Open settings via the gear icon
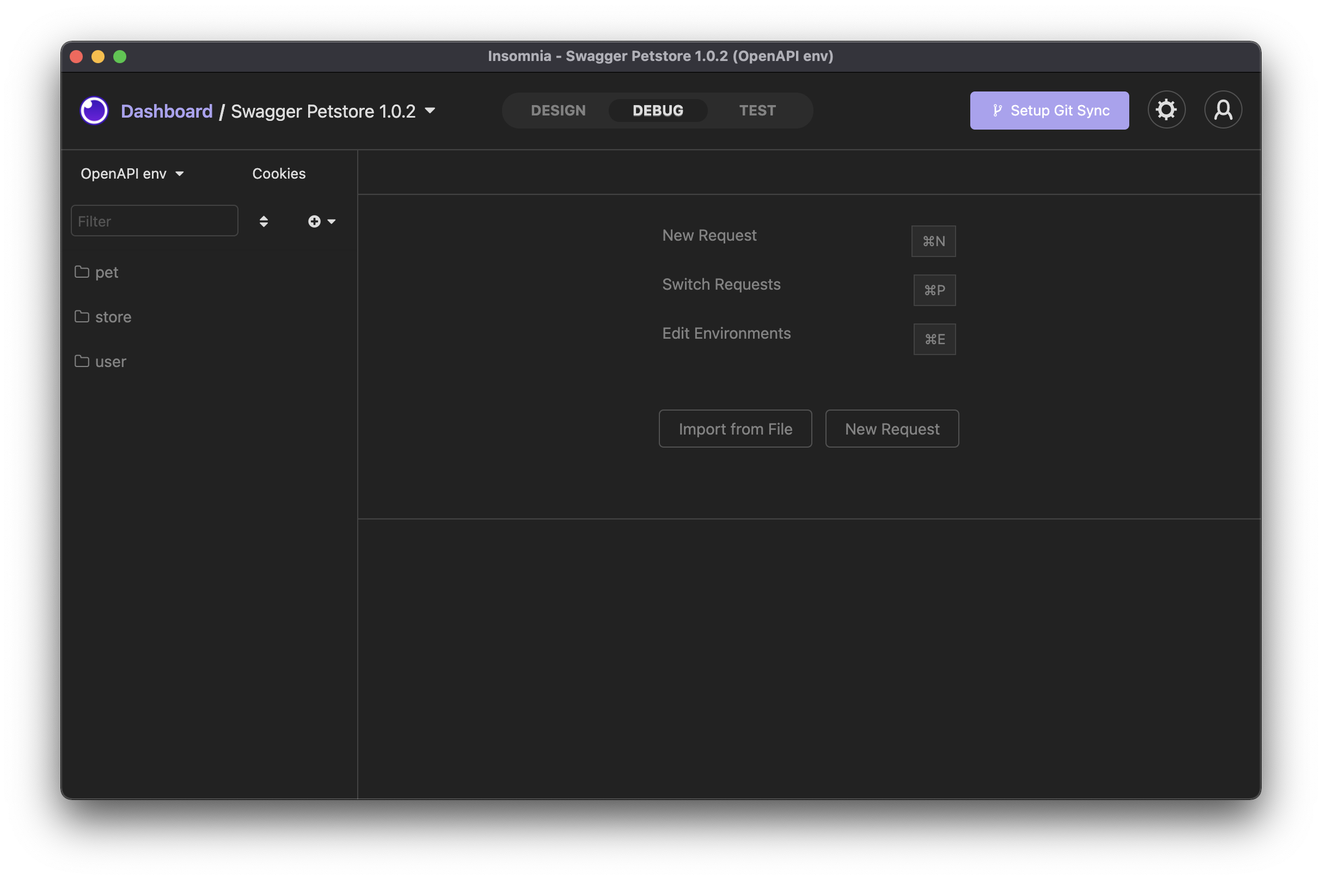 (1165, 110)
